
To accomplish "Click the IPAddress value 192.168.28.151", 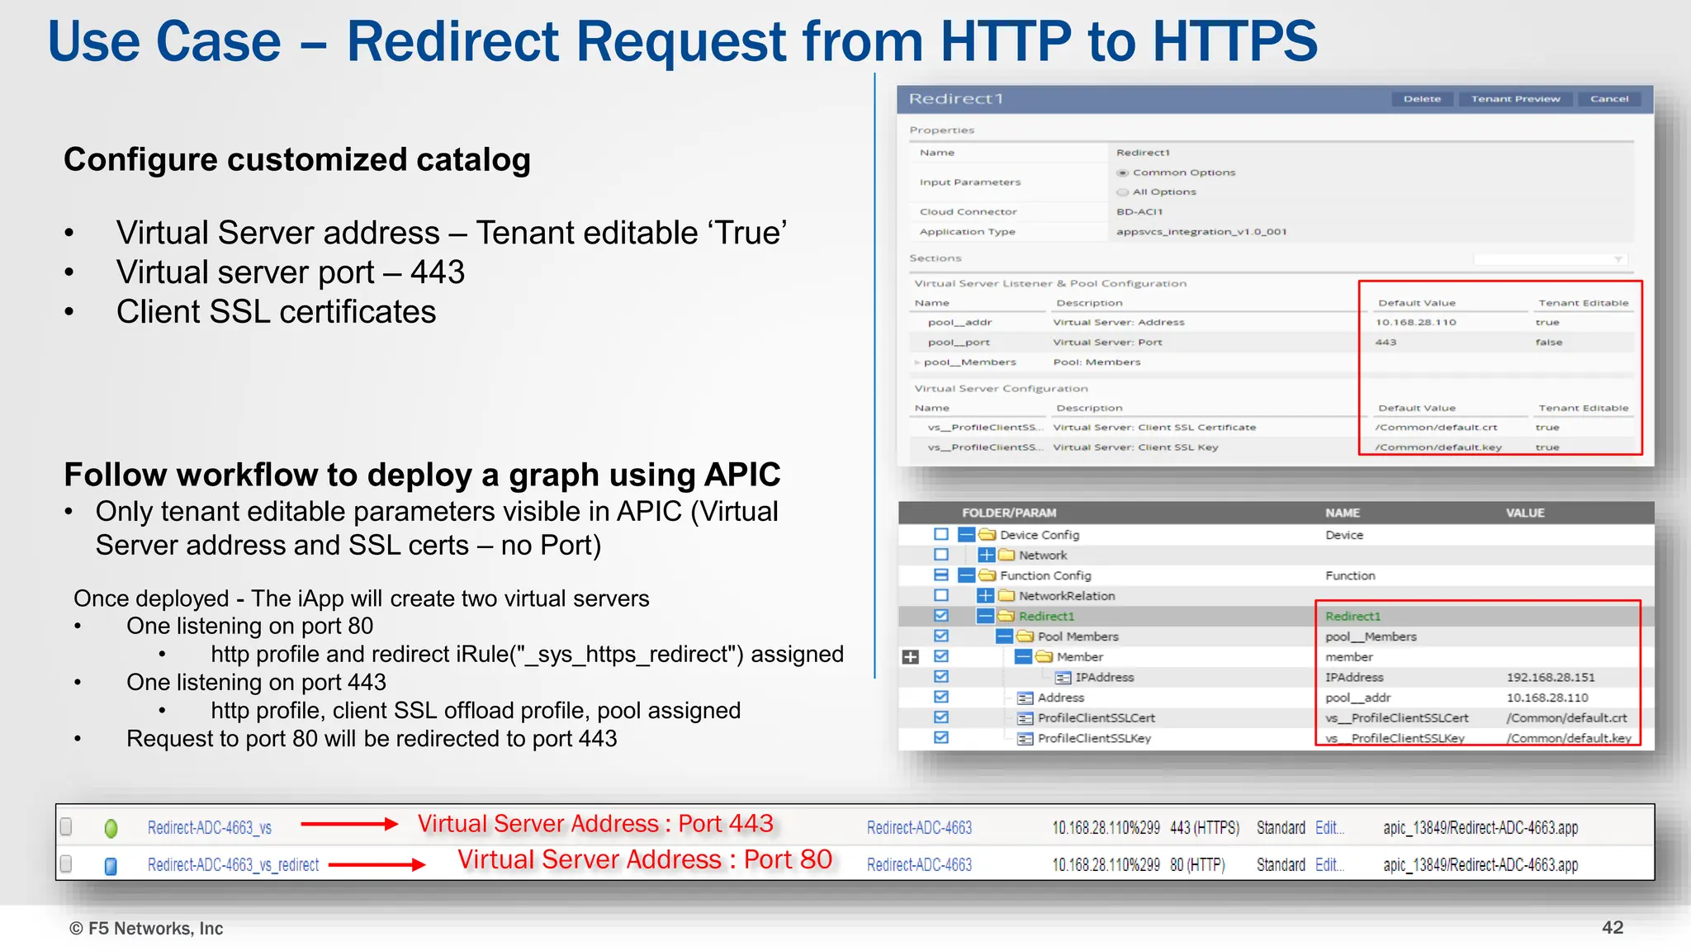I will [1551, 677].
